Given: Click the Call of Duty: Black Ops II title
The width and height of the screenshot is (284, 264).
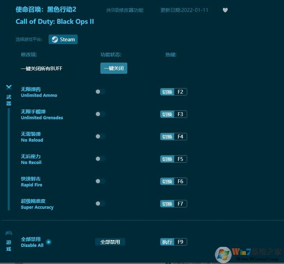Looking at the screenshot, I should pyautogui.click(x=55, y=22).
